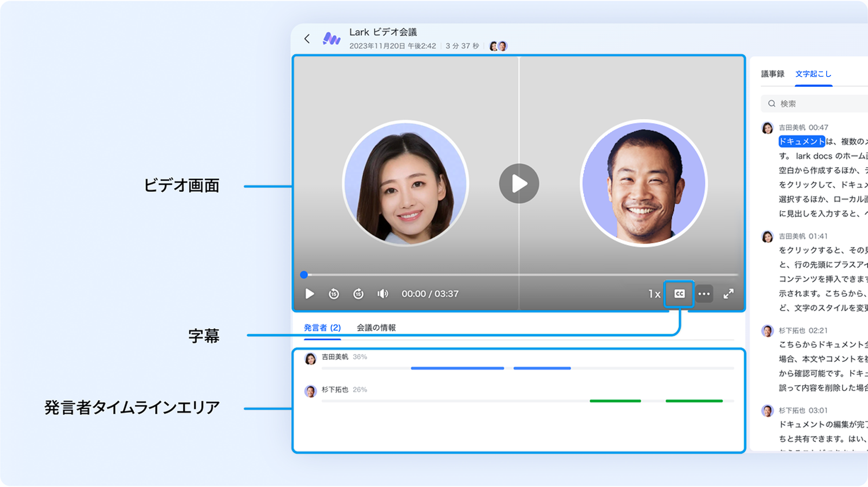Screen dimensions: 868x487
Task: Open the three-dot more options menu
Action: point(704,294)
